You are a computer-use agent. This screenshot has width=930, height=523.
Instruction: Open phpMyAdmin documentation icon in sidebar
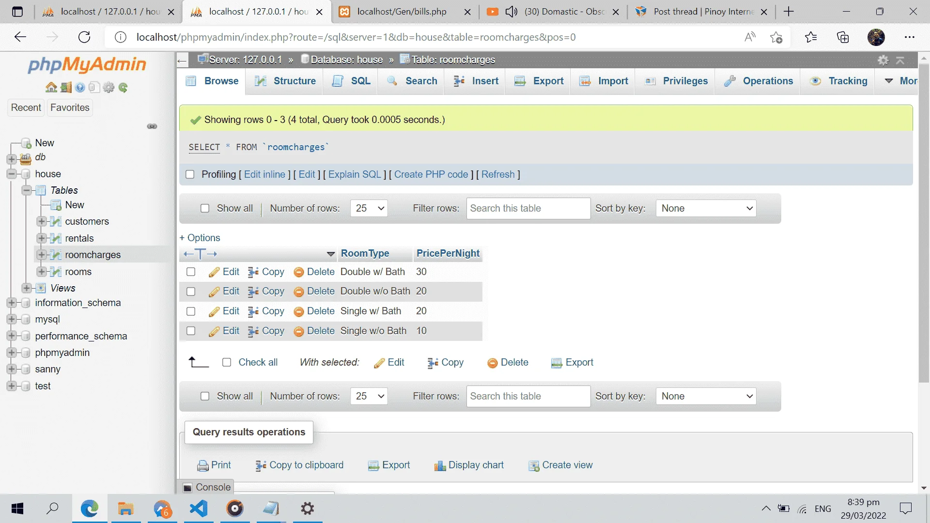80,87
